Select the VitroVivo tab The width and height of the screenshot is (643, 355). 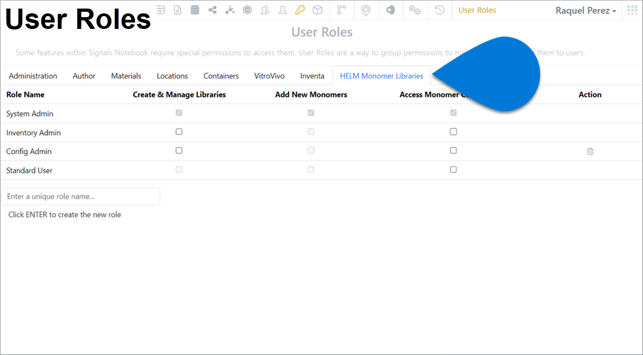click(x=270, y=76)
